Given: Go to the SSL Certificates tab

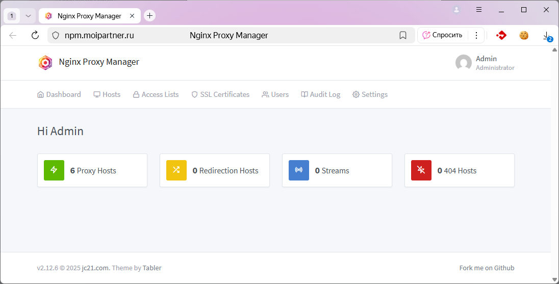Looking at the screenshot, I should tap(220, 94).
